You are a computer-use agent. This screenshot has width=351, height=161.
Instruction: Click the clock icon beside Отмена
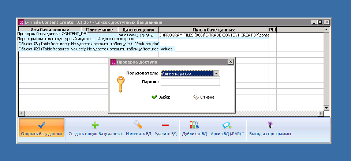click(196, 97)
